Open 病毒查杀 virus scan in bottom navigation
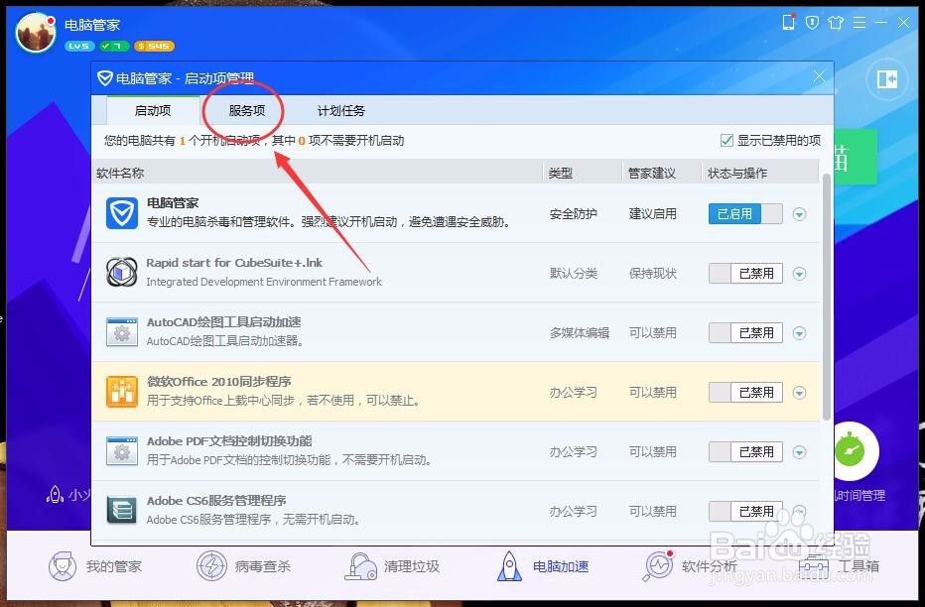 point(243,566)
